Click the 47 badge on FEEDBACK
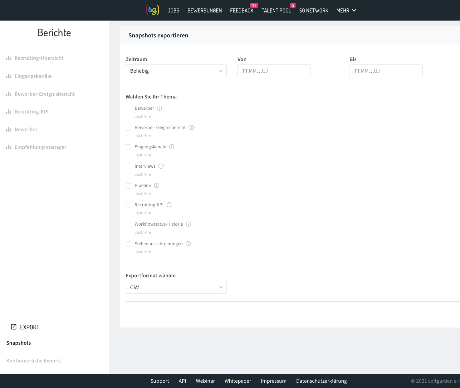The width and height of the screenshot is (460, 388). (x=254, y=5)
